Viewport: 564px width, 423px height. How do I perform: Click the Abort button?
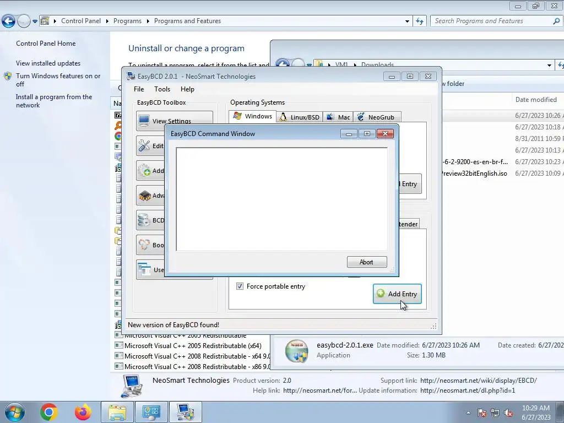point(367,262)
